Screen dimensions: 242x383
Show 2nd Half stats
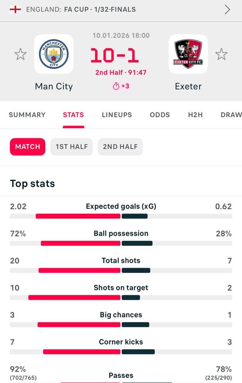coord(120,147)
